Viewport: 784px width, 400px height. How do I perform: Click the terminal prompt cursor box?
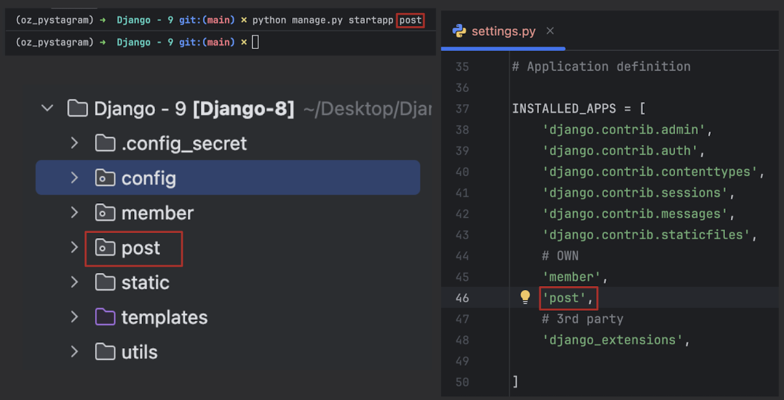255,42
